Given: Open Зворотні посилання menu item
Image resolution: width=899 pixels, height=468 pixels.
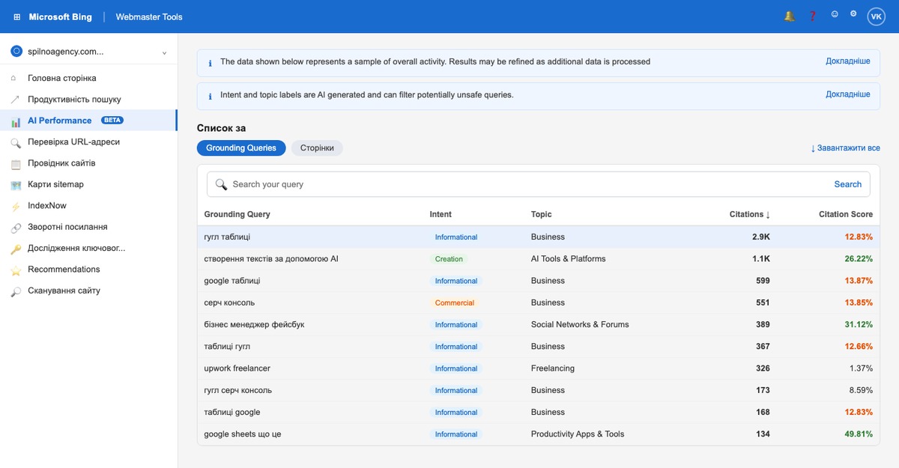Looking at the screenshot, I should click(x=88, y=228).
